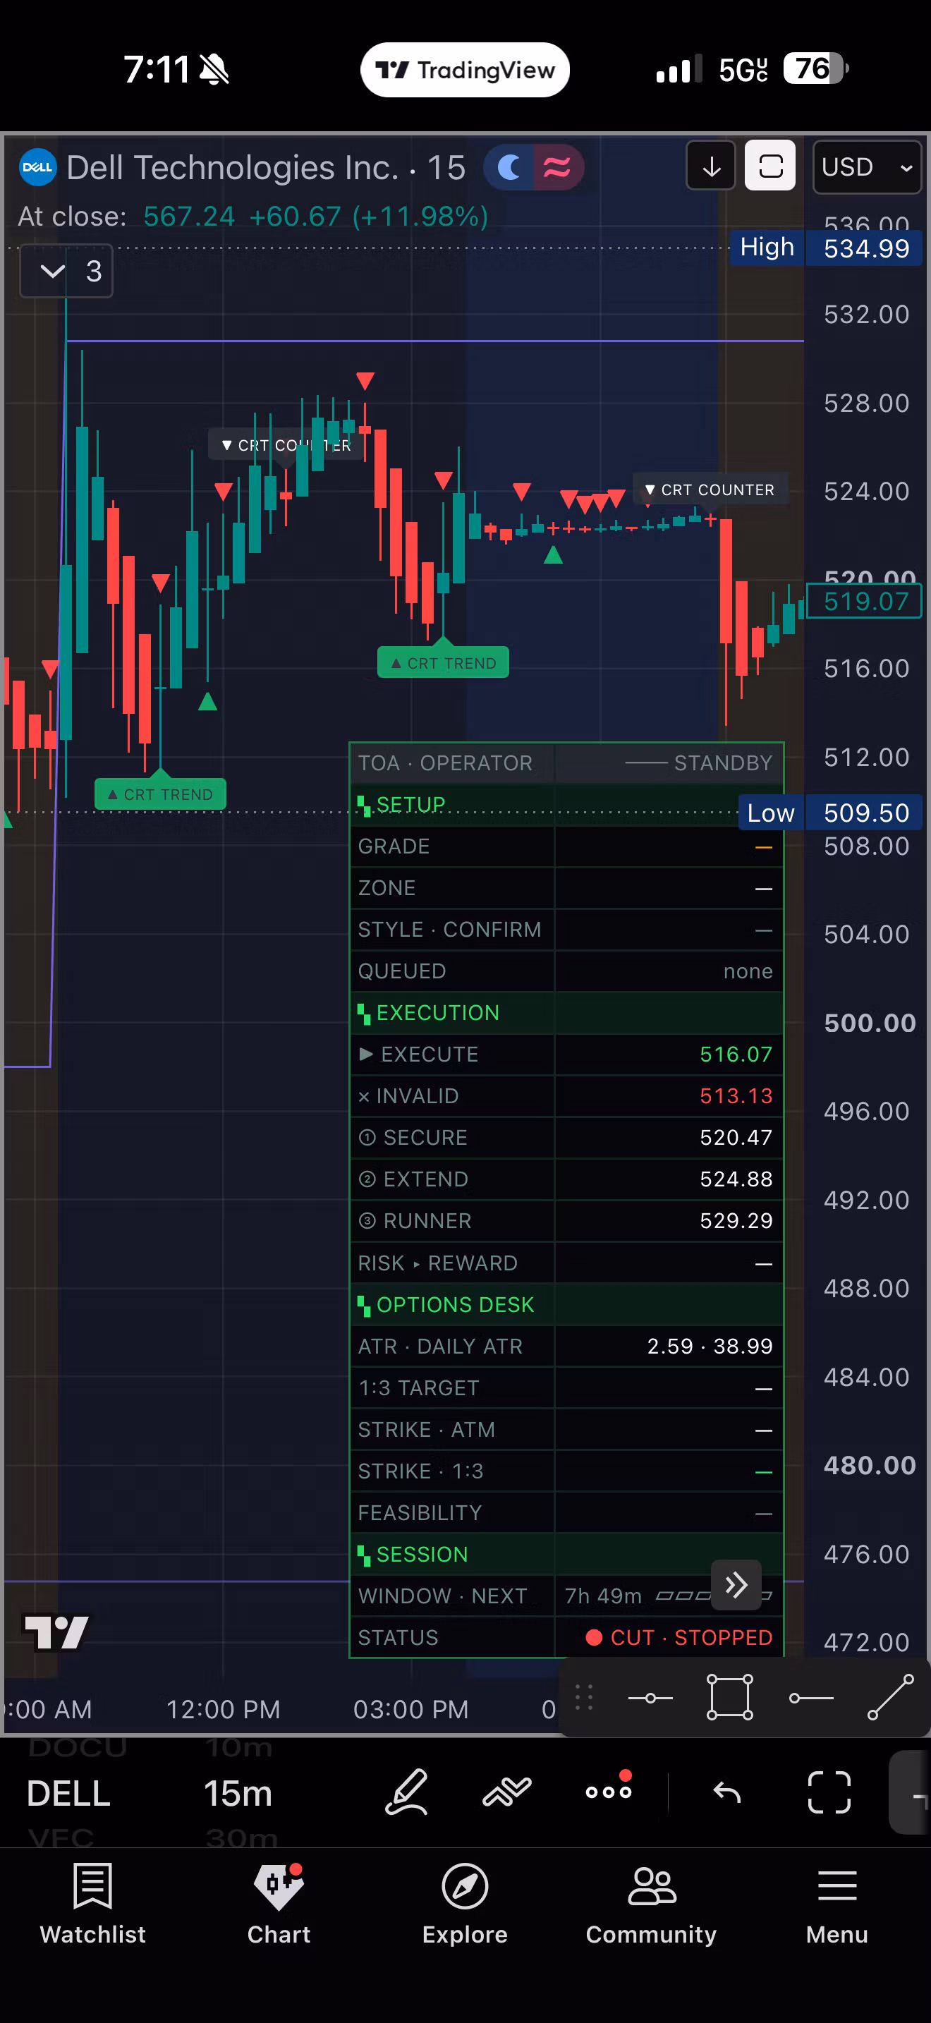Screen dimensions: 931x2023
Task: Toggle the pink approximate-sign indicator
Action: pyautogui.click(x=557, y=167)
